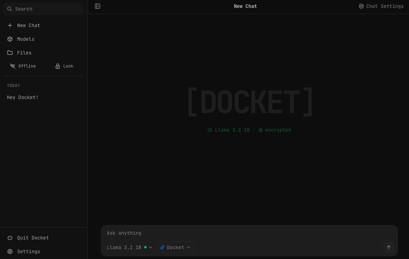Image resolution: width=409 pixels, height=259 pixels.
Task: Click the Ask anything input field
Action: pos(240,233)
